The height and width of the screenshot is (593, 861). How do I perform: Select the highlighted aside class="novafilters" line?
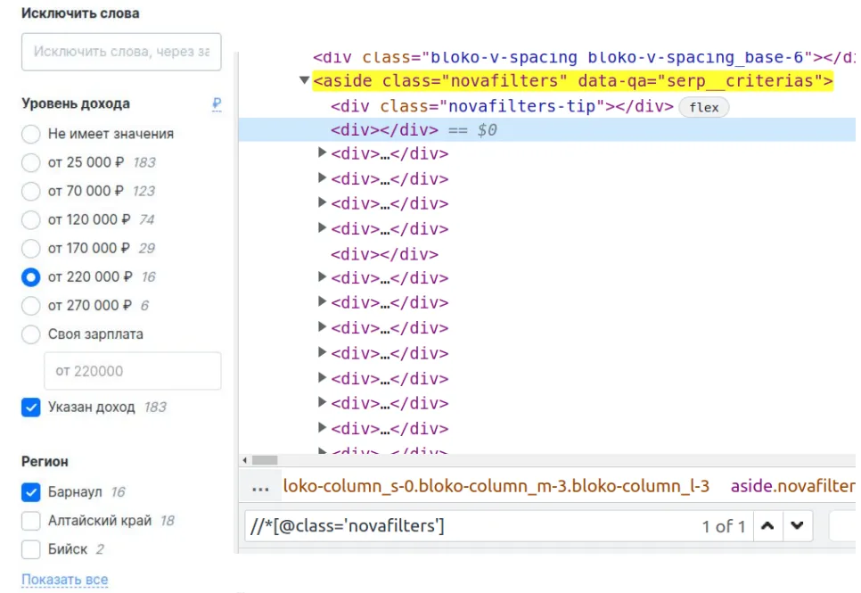coord(573,81)
